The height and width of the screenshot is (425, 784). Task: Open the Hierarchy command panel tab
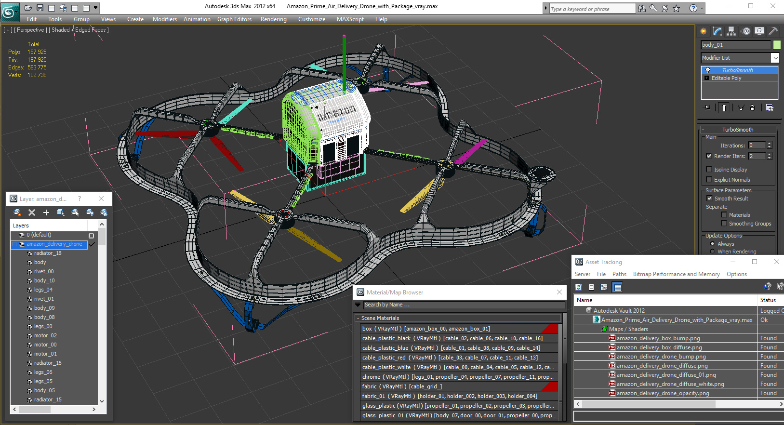click(731, 31)
